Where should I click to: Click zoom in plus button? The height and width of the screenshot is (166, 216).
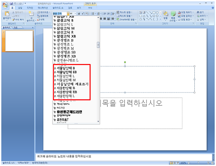208,163
